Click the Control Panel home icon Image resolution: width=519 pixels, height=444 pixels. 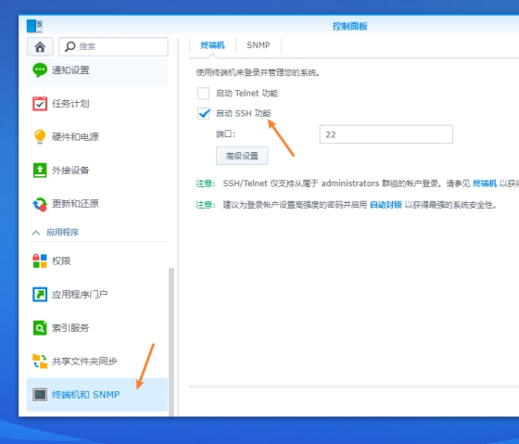coord(40,46)
